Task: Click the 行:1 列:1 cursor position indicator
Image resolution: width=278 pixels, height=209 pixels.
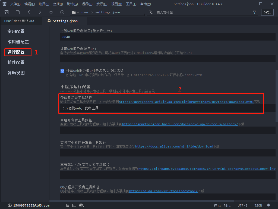Action: [222, 206]
